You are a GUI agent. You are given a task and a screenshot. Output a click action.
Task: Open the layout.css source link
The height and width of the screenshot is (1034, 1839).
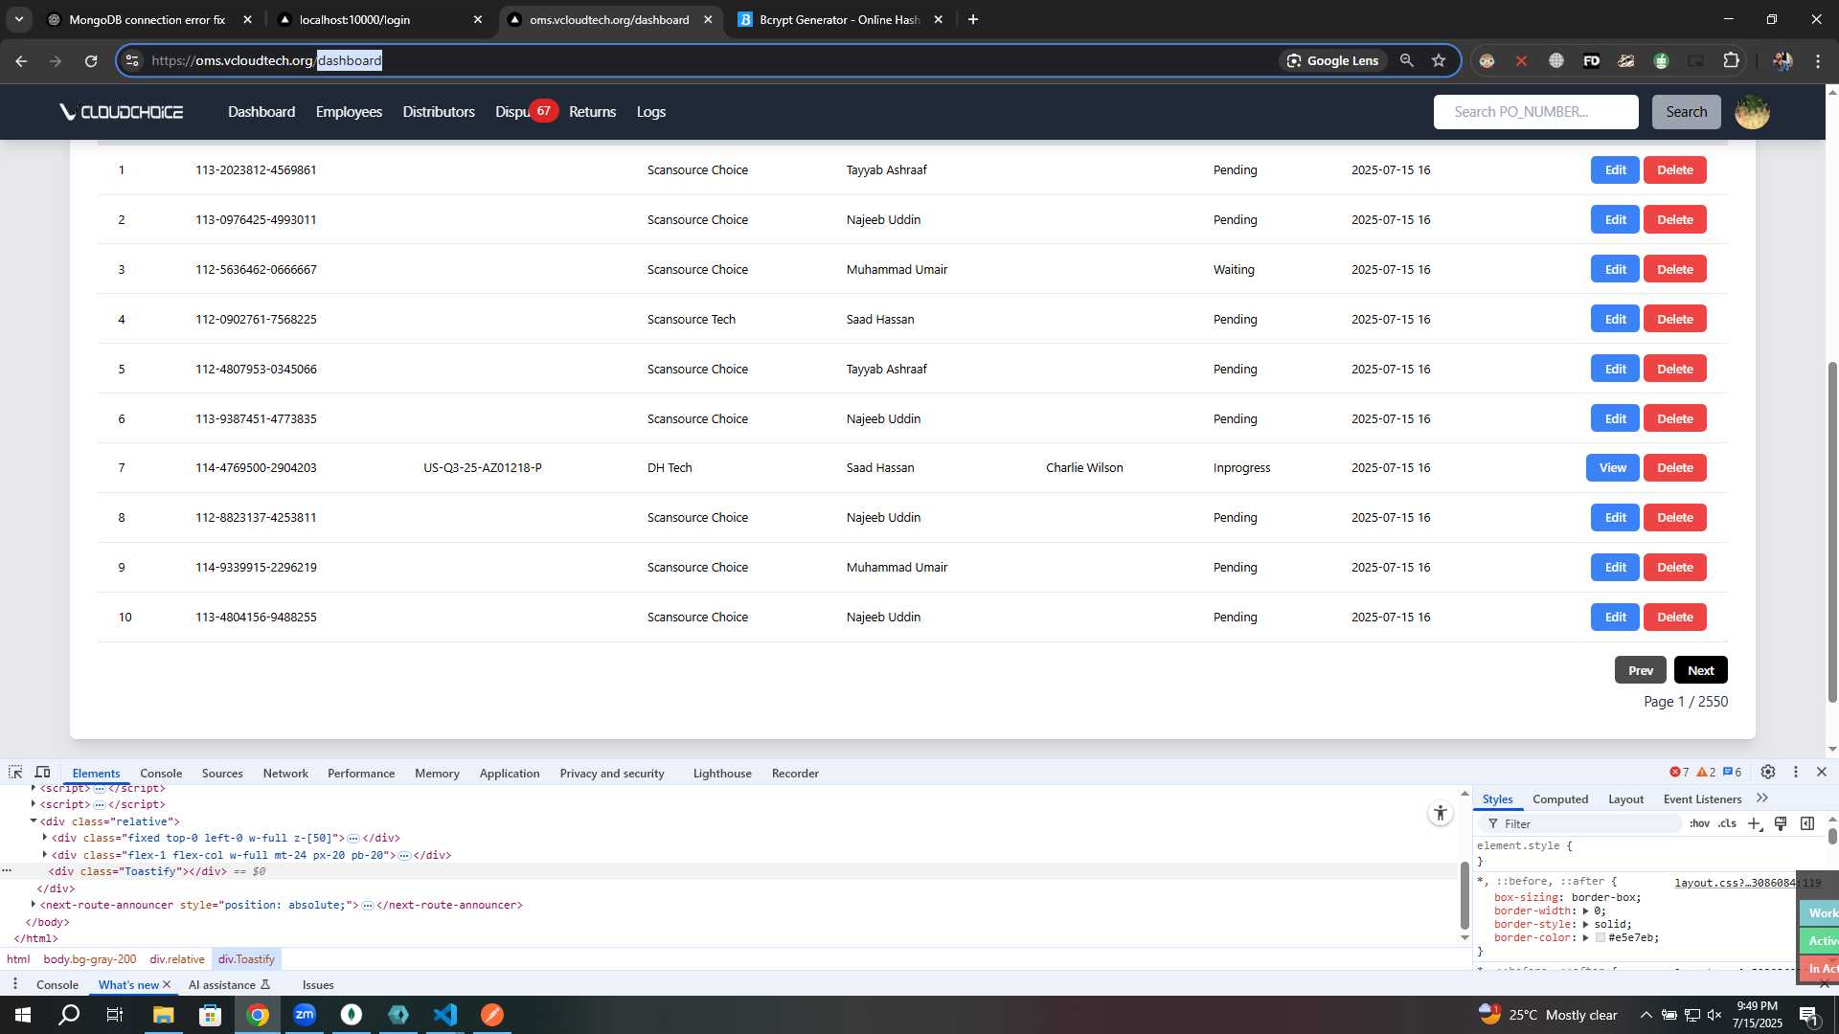click(x=1747, y=883)
